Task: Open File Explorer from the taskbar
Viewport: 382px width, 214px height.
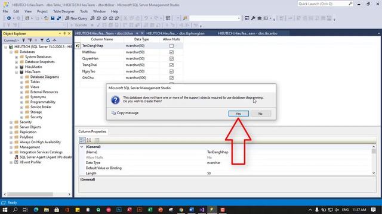Action: tap(47, 210)
